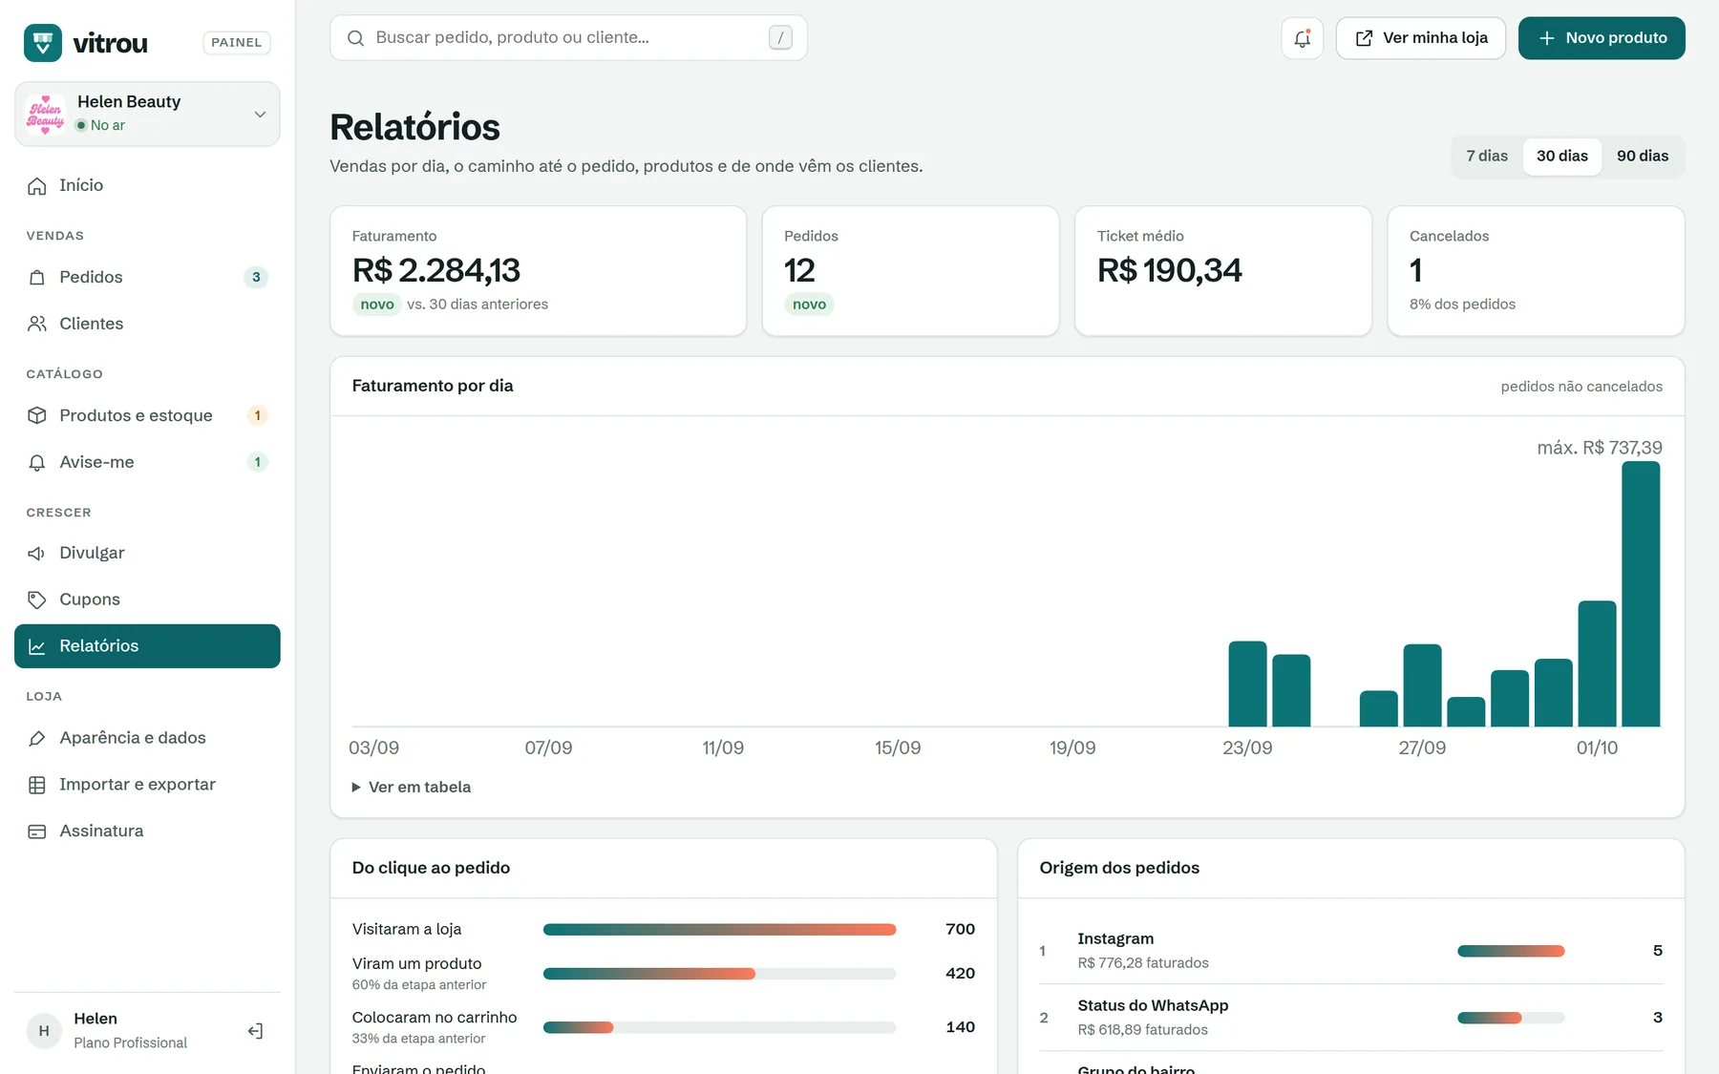
Task: Select the 30 dias period
Action: [x=1562, y=157]
